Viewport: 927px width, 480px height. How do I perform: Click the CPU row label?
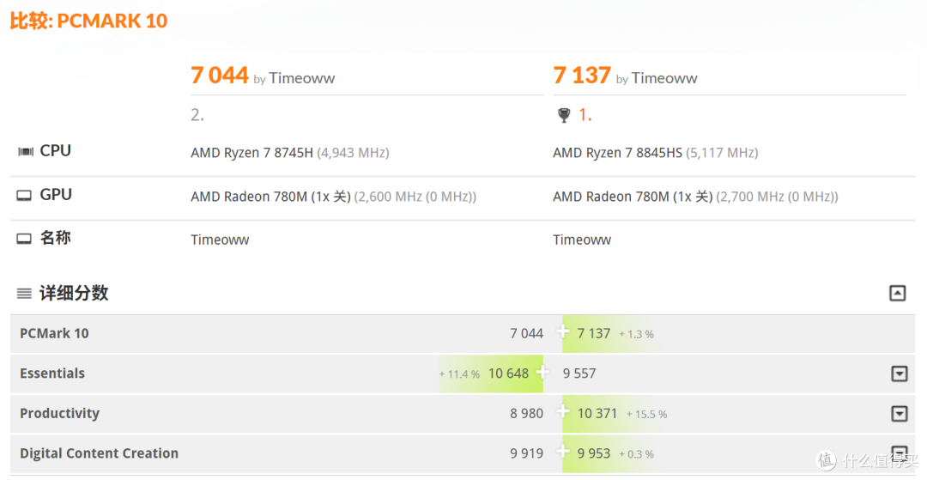pos(56,151)
